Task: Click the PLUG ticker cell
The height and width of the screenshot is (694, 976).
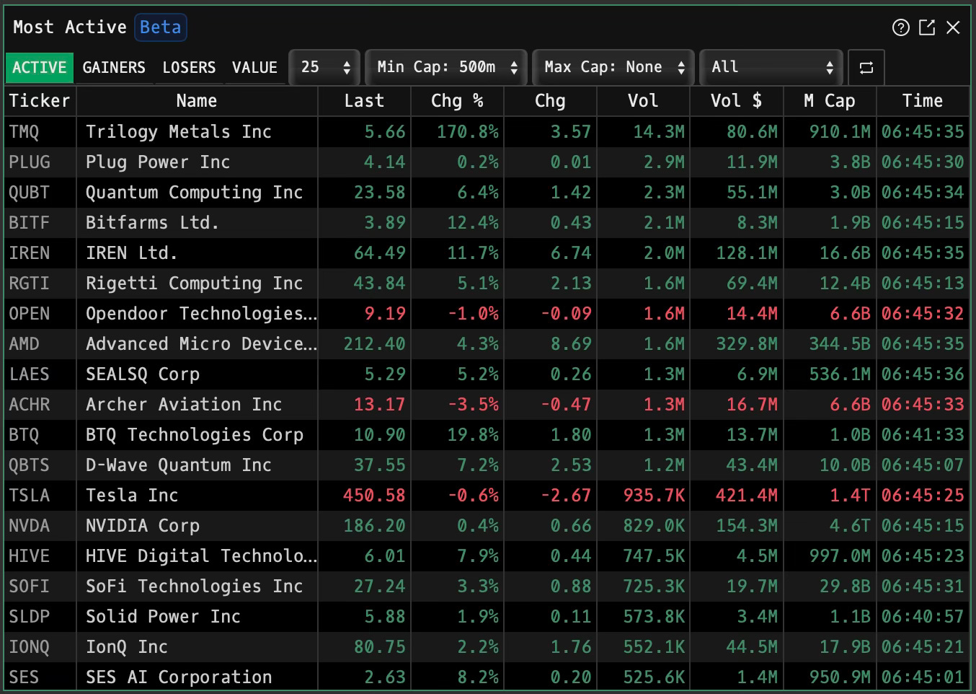Action: pos(40,162)
